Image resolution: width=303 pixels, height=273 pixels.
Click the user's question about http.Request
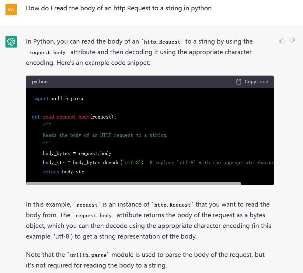tap(119, 8)
